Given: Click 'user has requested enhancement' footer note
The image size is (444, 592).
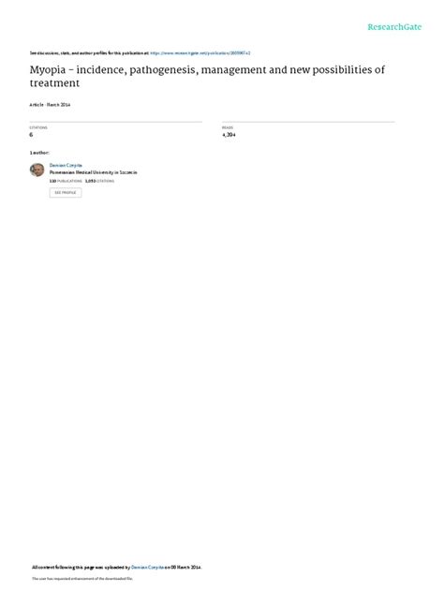Looking at the screenshot, I should point(82,578).
